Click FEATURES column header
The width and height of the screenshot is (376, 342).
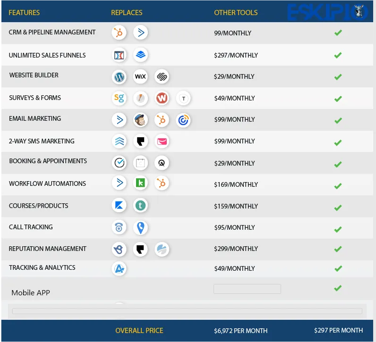tap(24, 12)
